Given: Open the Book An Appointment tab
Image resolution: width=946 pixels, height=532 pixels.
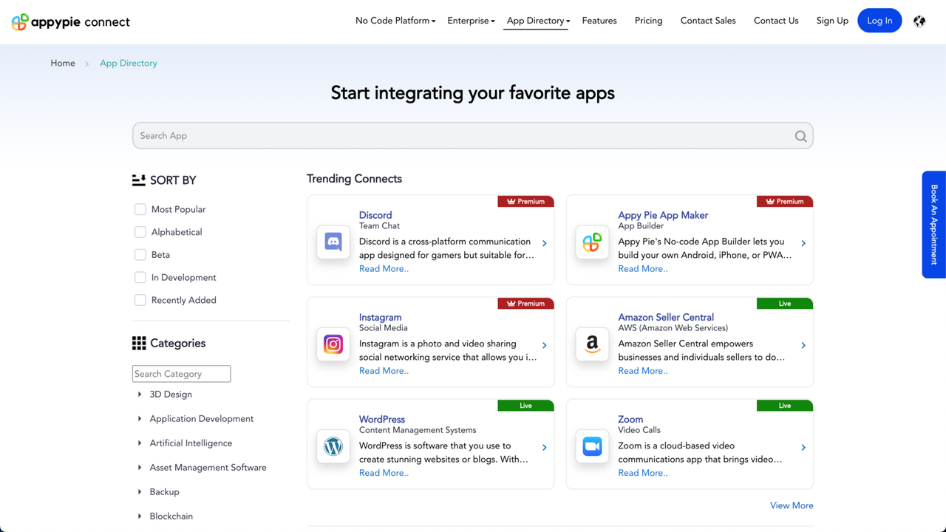Looking at the screenshot, I should click(934, 225).
